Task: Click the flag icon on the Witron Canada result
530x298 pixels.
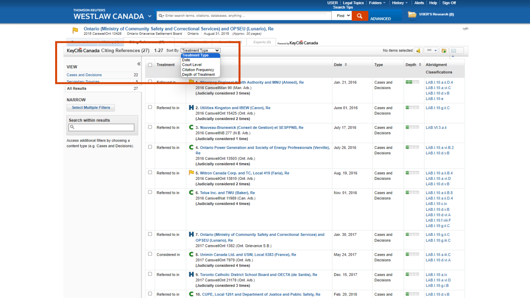Action: click(x=191, y=173)
